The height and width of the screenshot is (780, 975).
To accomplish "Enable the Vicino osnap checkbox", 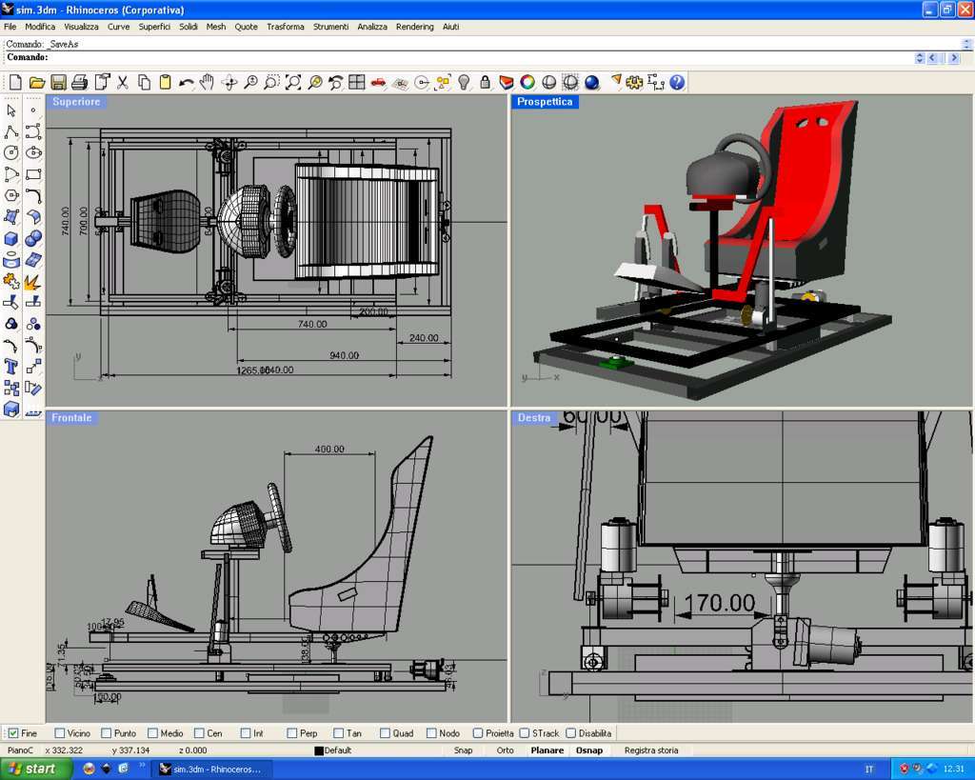I will click(60, 733).
